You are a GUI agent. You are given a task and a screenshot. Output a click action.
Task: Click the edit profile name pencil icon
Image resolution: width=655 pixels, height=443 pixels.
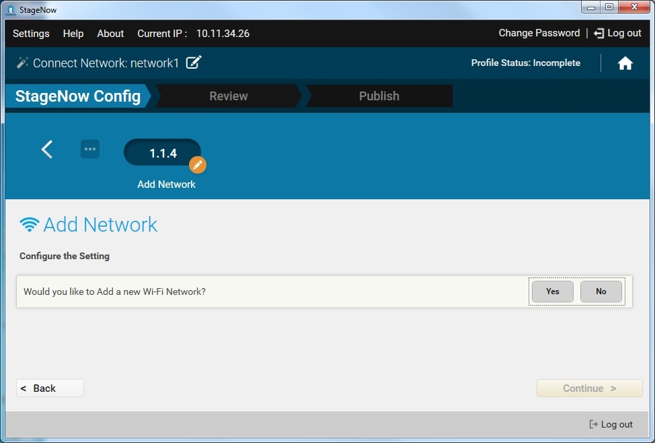[194, 63]
